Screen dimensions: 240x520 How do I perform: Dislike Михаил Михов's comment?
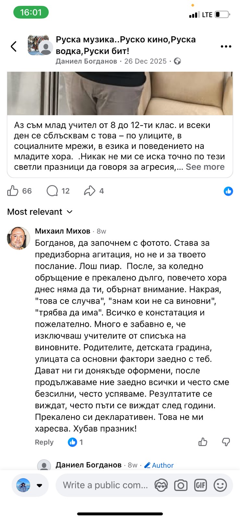[x=226, y=442]
